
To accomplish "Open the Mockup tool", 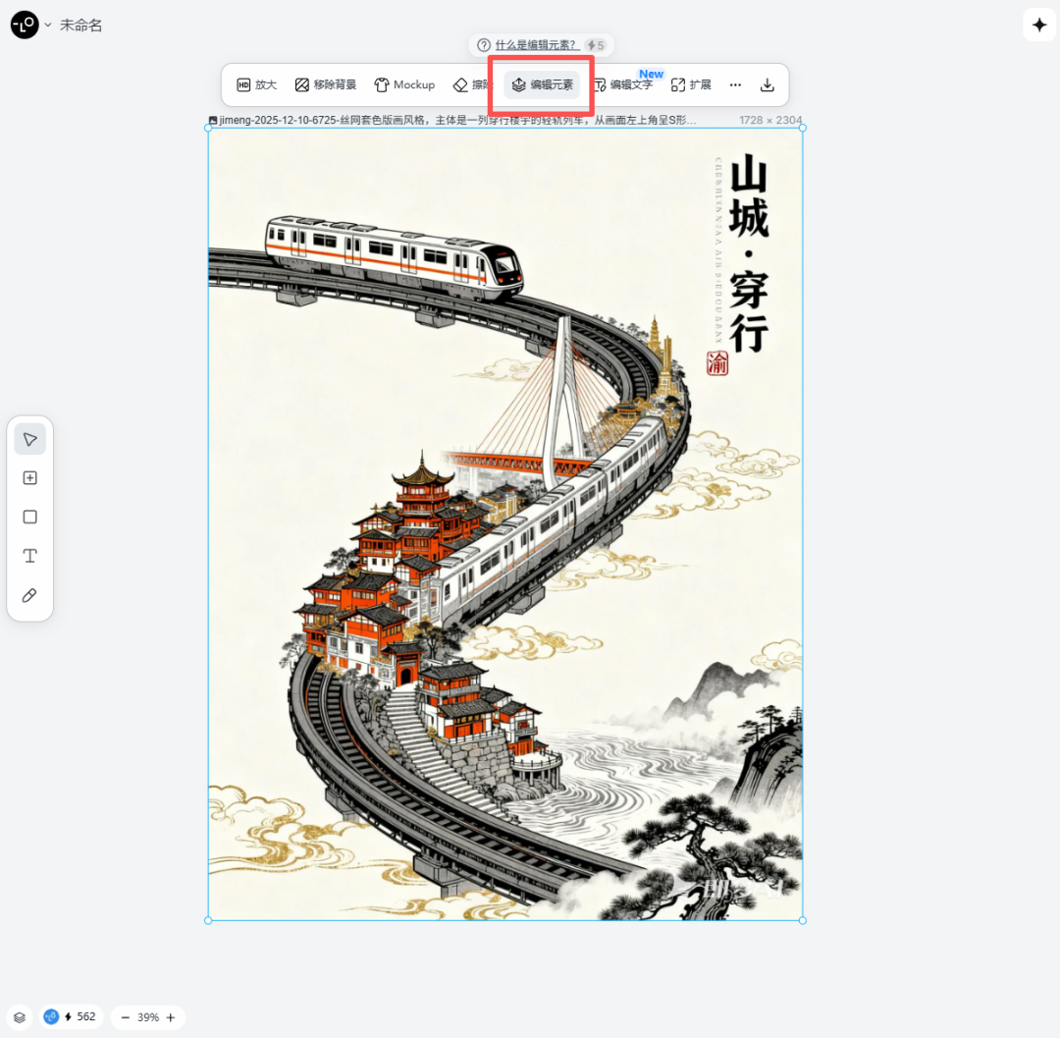I will click(x=404, y=84).
